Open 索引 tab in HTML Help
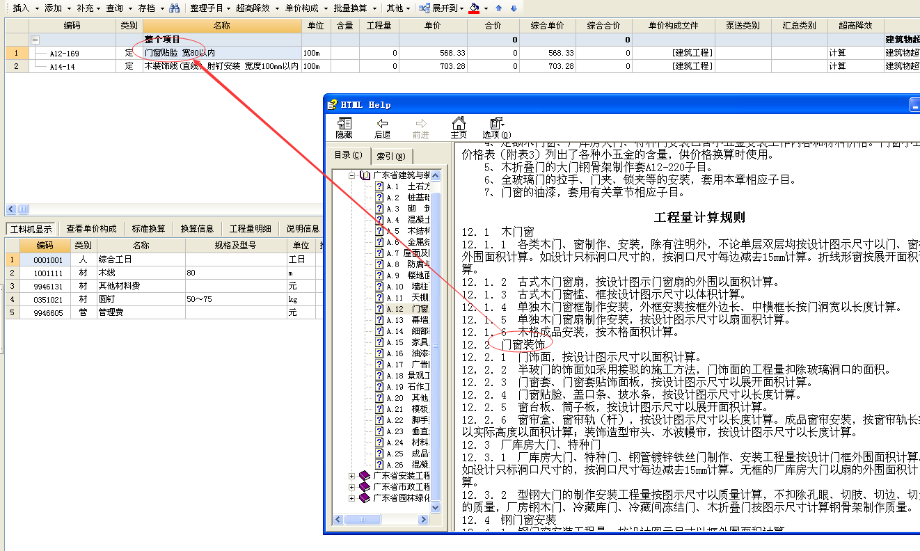 (391, 157)
